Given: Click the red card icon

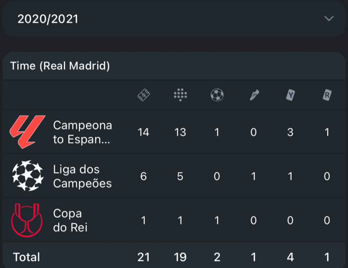Looking at the screenshot, I should (x=327, y=95).
